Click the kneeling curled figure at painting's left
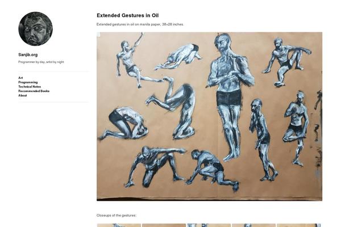This screenshot has height=227, width=341. pyautogui.click(x=123, y=124)
